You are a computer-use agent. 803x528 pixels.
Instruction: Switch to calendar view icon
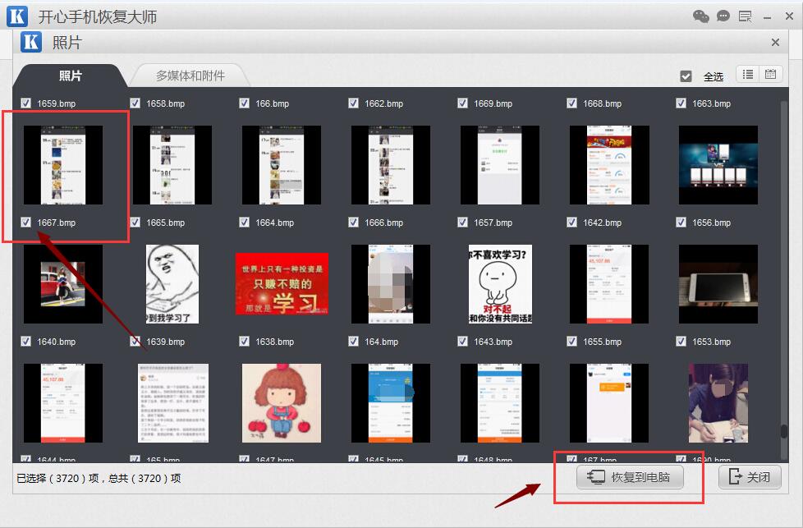pos(770,74)
